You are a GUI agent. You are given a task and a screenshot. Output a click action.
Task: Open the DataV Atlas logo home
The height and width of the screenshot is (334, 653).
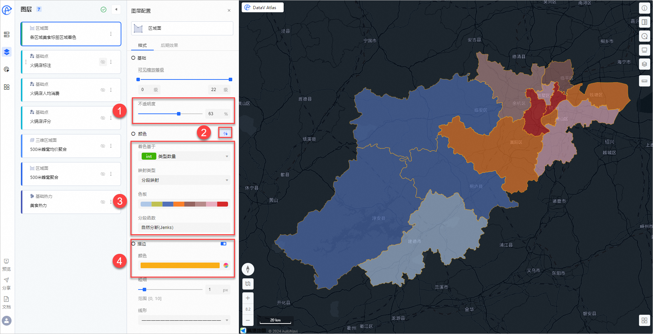pos(7,10)
